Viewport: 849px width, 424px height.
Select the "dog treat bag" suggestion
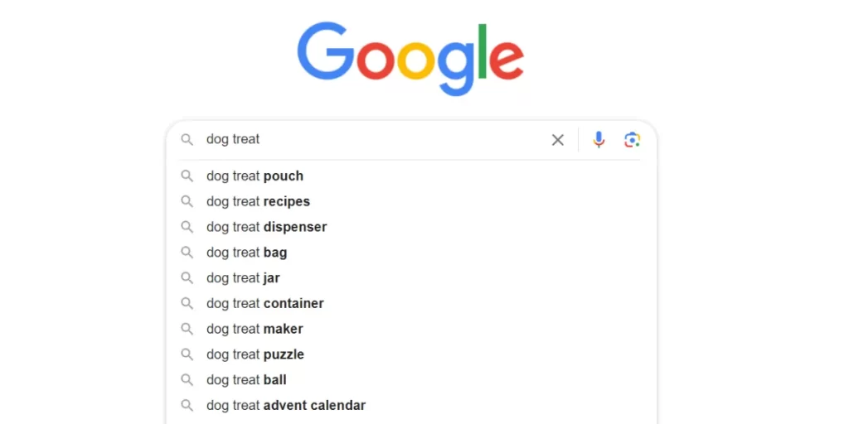pos(246,253)
